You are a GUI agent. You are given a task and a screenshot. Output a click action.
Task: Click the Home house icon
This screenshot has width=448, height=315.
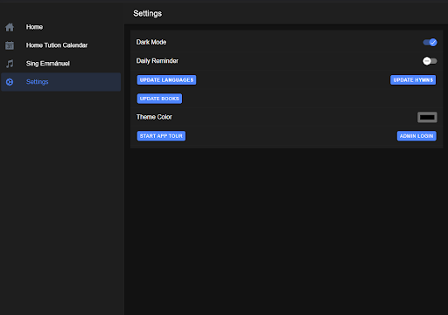click(10, 27)
